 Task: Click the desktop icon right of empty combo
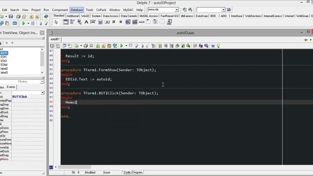(x=229, y=10)
